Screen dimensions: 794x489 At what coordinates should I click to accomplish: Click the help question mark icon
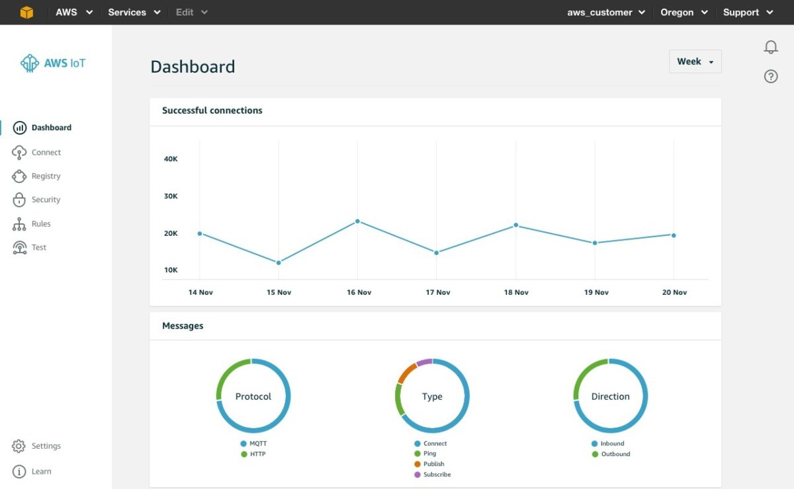pyautogui.click(x=771, y=77)
